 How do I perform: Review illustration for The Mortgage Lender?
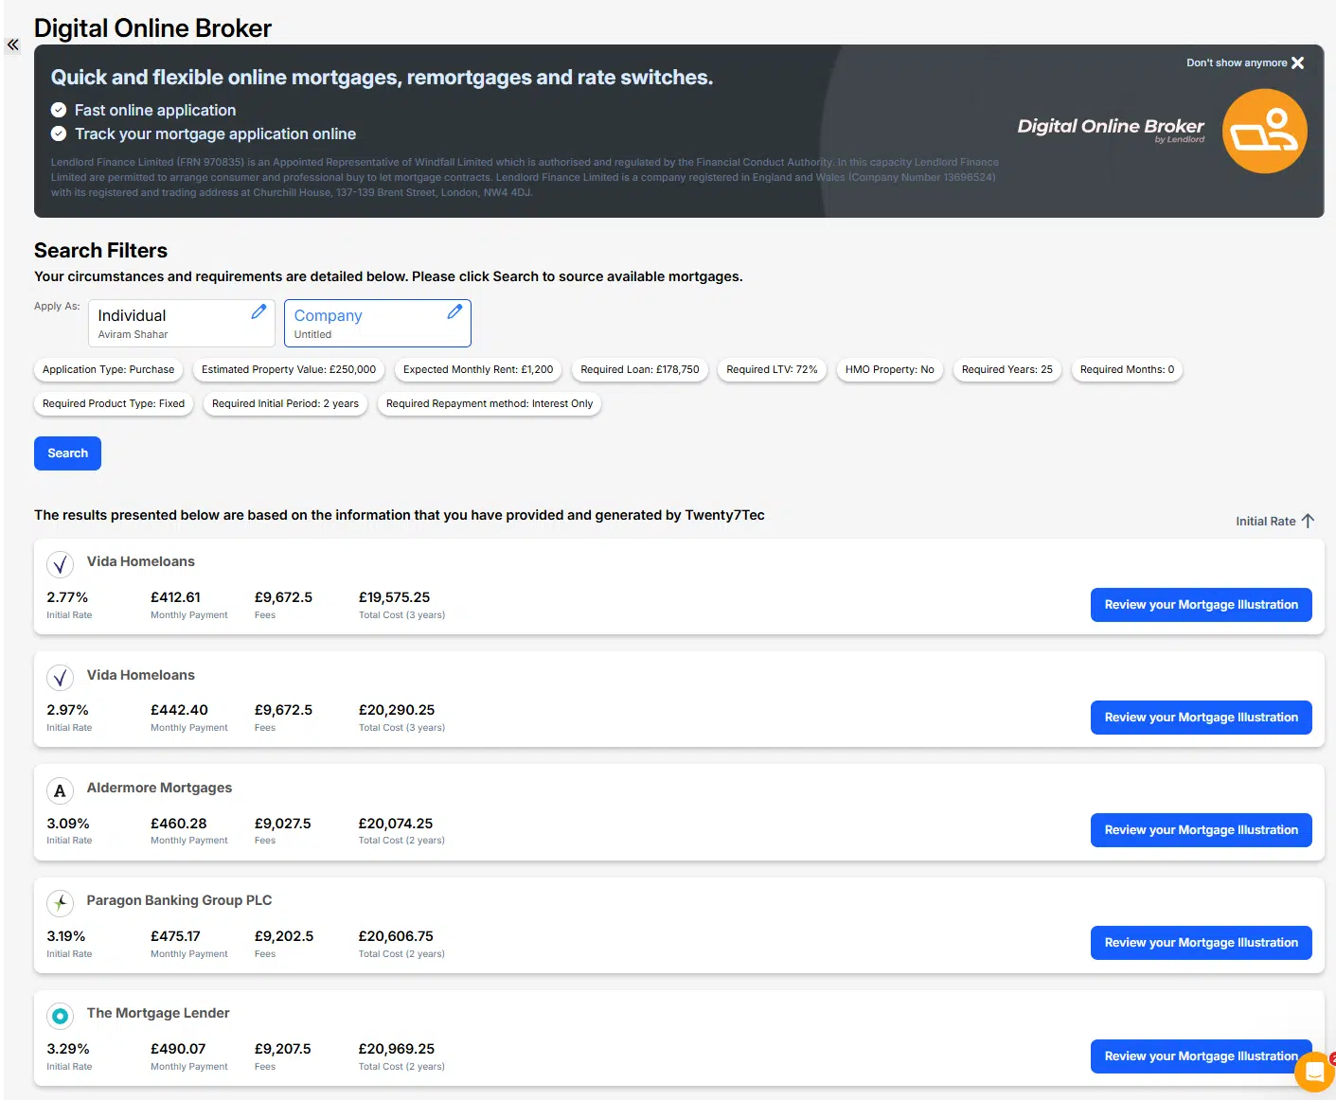(x=1201, y=1056)
